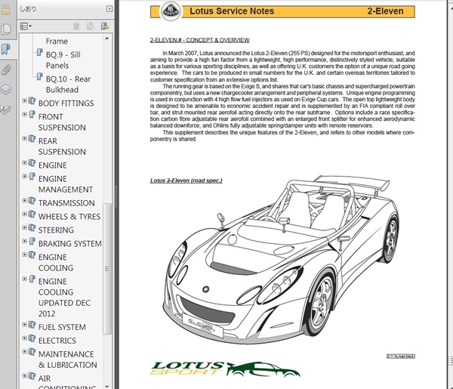Expand ENGINE COOLING UPDATED DEC 2012 bookmark
453x389 pixels.
tap(25, 279)
